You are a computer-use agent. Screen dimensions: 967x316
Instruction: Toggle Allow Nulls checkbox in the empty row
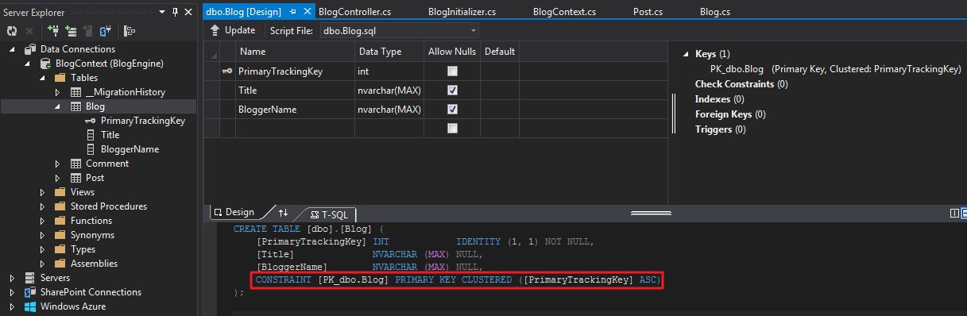(x=452, y=128)
